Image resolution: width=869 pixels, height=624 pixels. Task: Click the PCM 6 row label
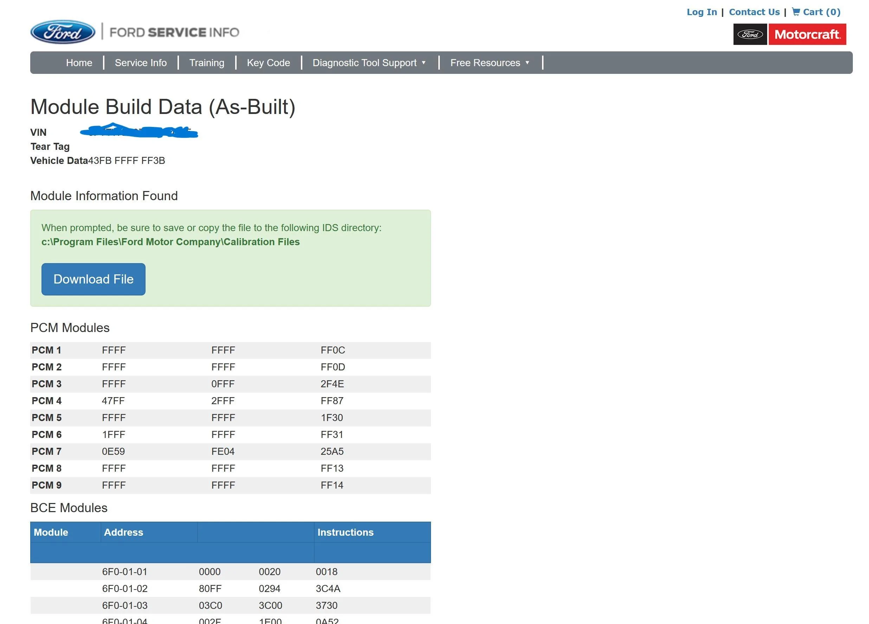46,434
